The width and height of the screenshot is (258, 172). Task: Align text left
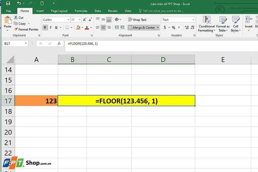point(98,27)
